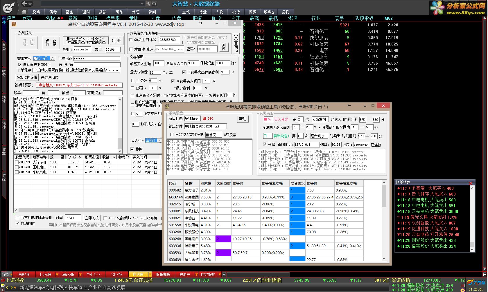Click 火箭发射 signal field in 买入设定

[x=320, y=119]
